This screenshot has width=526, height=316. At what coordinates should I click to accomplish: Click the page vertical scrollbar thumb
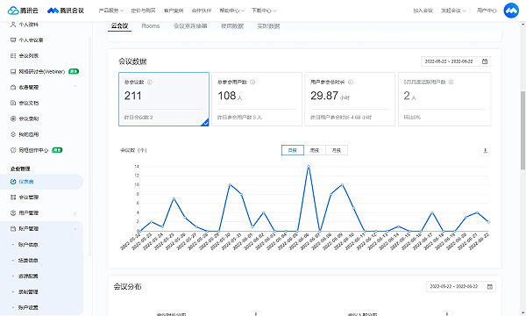click(522, 130)
